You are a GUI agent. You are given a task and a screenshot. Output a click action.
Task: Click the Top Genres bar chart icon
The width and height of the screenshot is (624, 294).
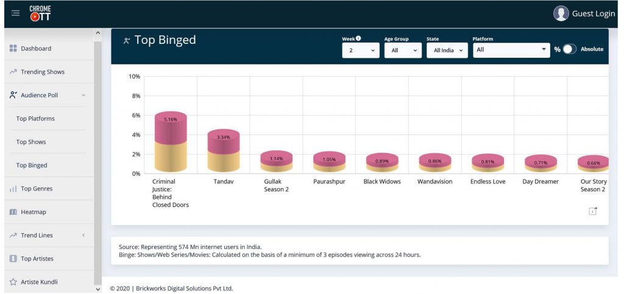point(13,189)
